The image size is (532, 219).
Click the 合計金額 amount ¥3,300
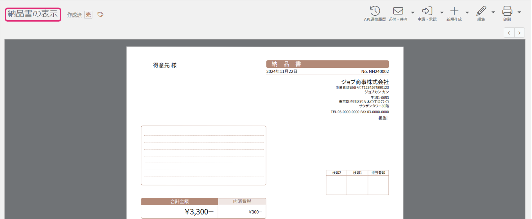199,212
